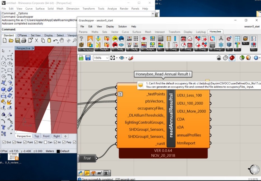Toggle the Near osnap checkbox
This screenshot has width=261, height=181.
click(x=14, y=142)
